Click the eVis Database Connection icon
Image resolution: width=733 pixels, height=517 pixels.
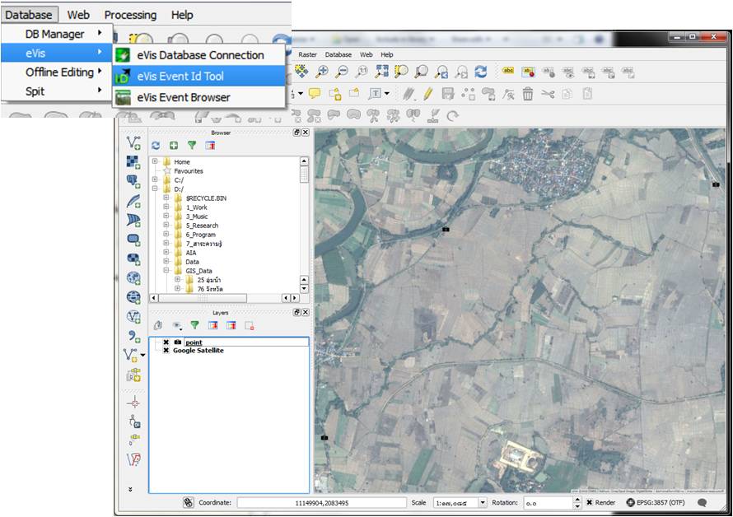123,55
